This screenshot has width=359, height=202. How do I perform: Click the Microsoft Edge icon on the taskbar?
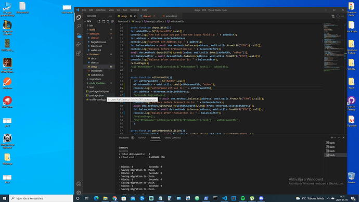pos(96,198)
